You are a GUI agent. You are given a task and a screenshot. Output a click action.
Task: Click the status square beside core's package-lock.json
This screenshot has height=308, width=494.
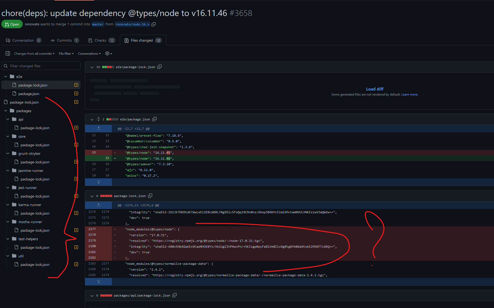(76, 145)
